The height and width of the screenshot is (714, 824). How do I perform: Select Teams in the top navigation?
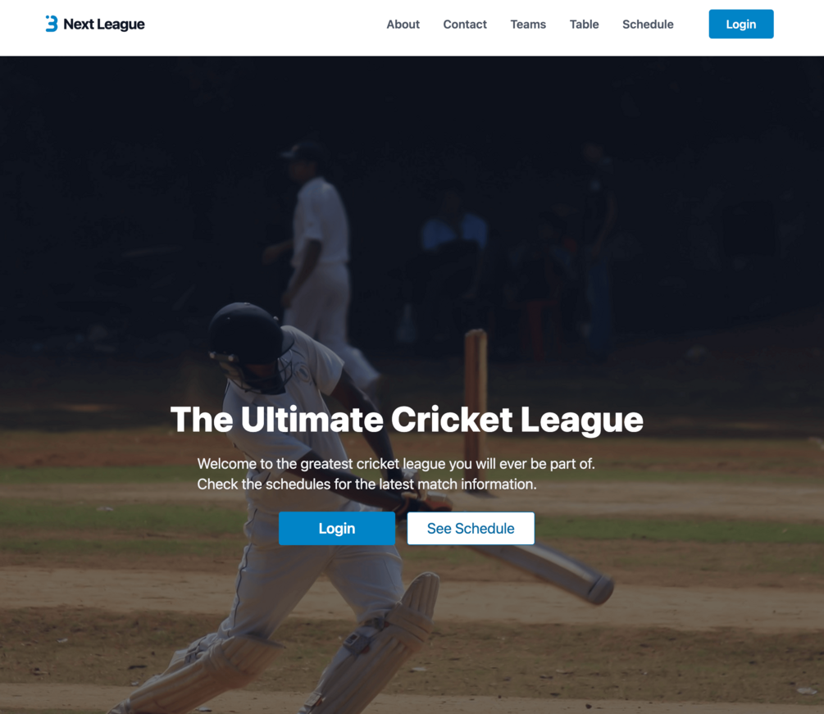click(x=528, y=24)
